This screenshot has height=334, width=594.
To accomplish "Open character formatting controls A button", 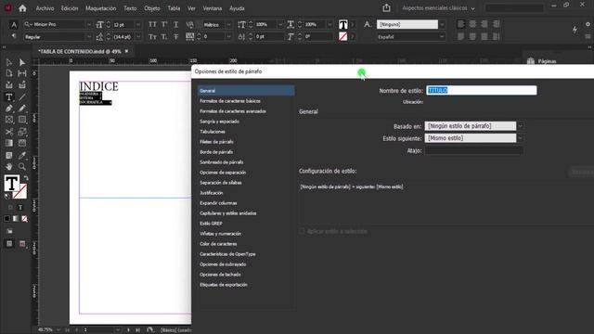I will pos(14,25).
